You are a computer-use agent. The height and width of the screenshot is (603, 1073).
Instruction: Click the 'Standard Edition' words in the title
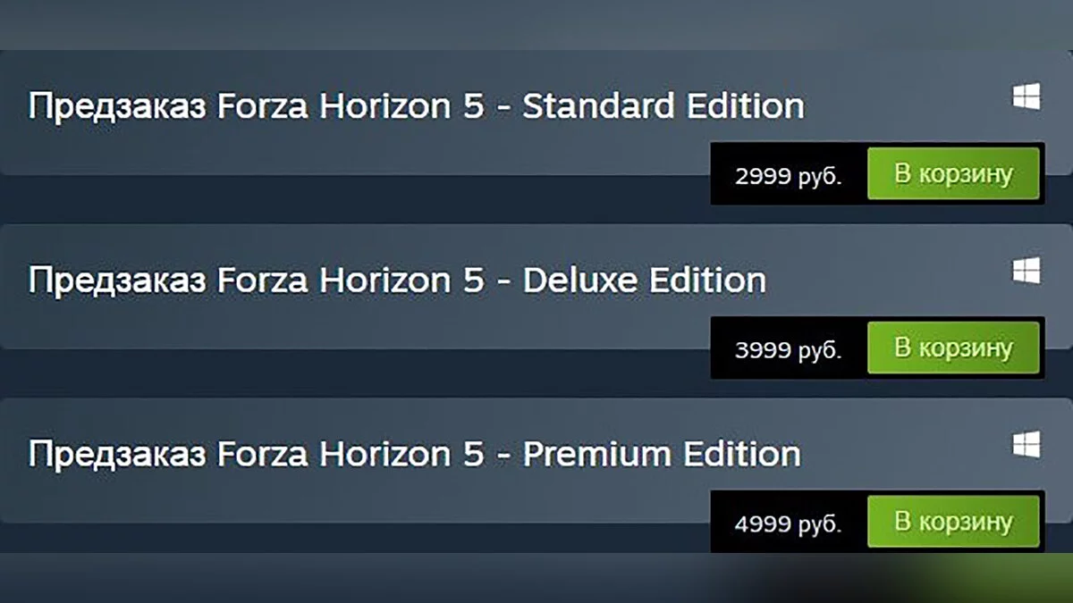(x=663, y=106)
